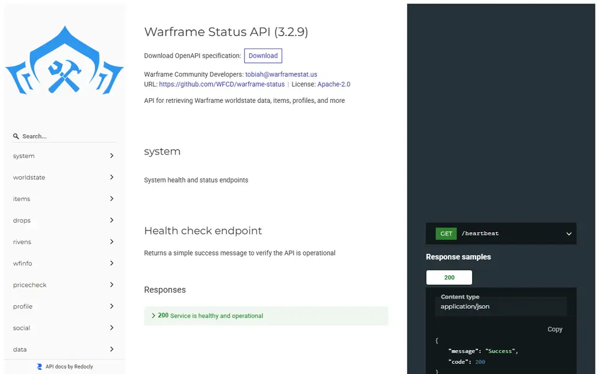Screen dimensions: 599x374
Task: Expand social chevron arrow
Action: 111,328
